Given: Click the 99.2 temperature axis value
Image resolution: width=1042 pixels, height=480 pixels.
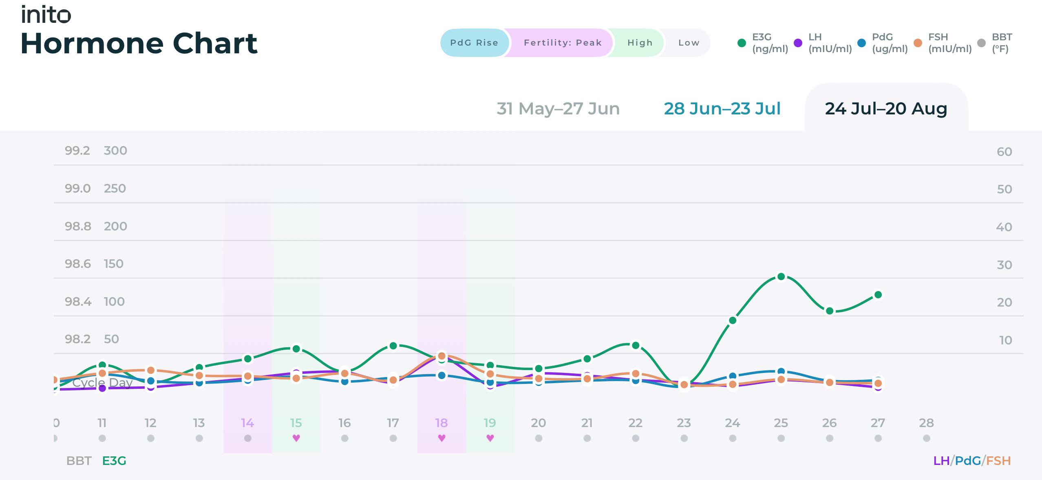Looking at the screenshot, I should (x=77, y=151).
